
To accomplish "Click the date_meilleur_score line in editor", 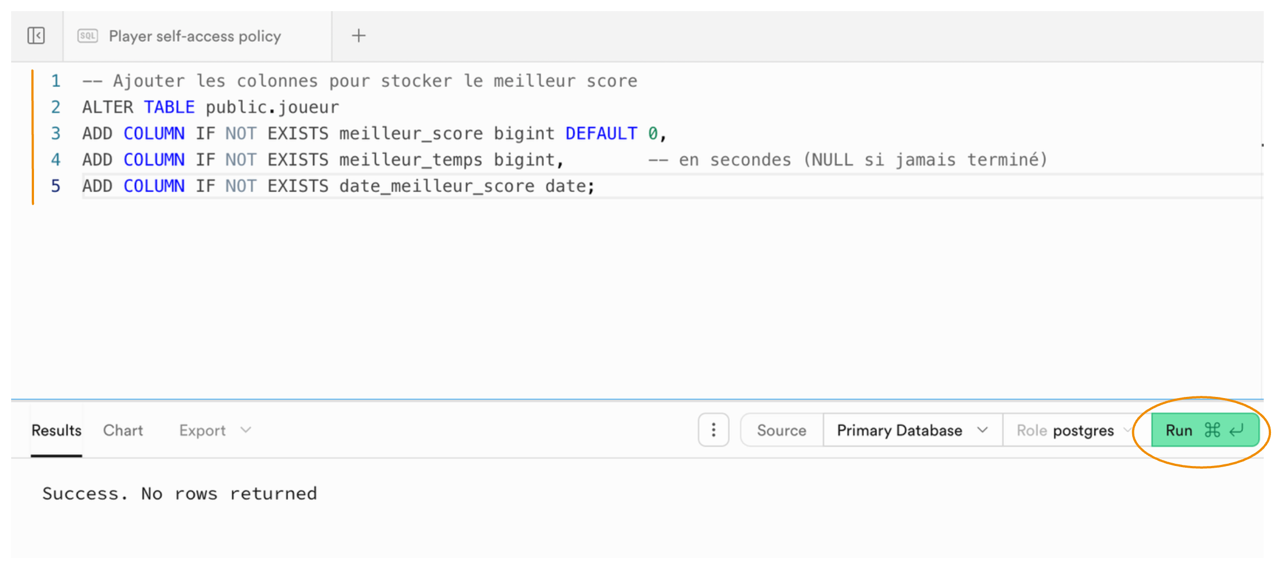I will pos(338,186).
